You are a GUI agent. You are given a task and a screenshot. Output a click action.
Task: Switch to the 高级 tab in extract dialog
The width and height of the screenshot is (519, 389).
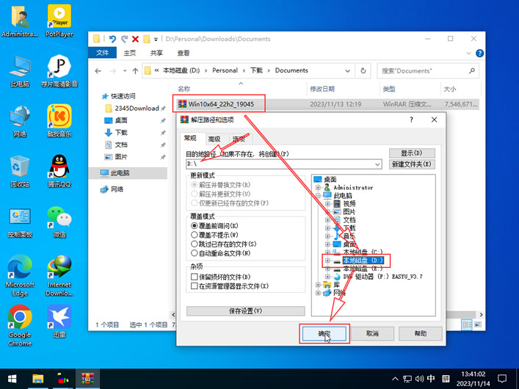(x=214, y=139)
